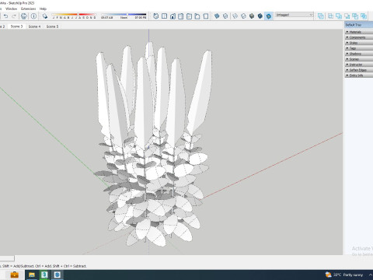The height and width of the screenshot is (280, 373).
Task: Toggle the X-Ray face style
Action: point(217,16)
